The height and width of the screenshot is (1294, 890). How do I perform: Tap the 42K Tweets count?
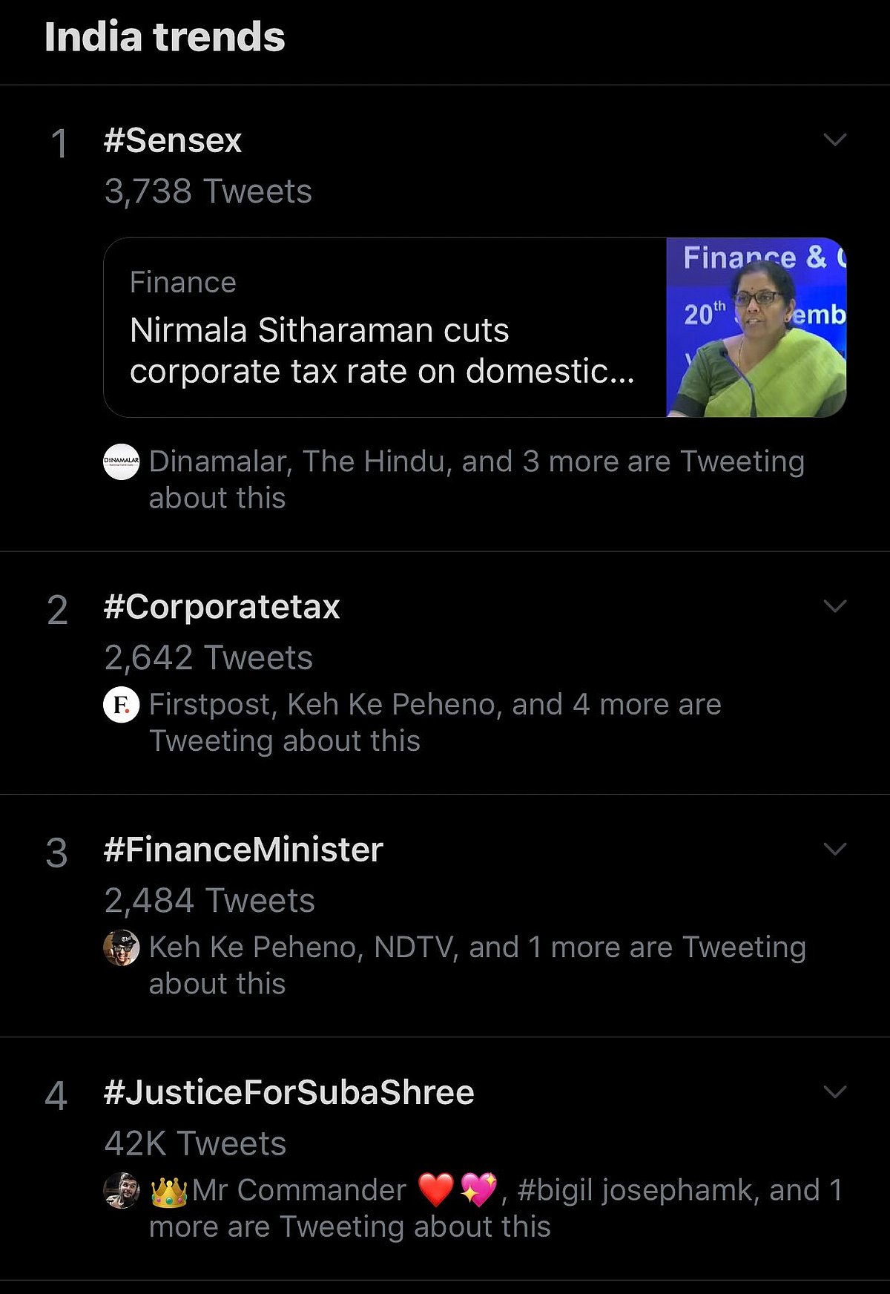click(195, 1143)
